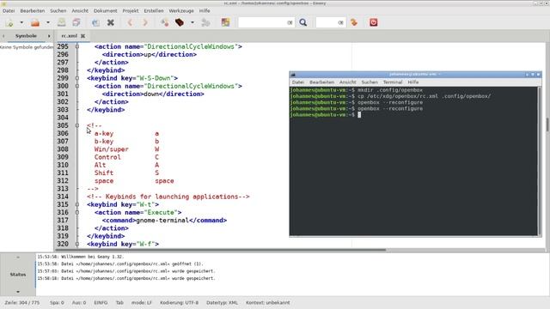Clear the toolbar search field
This screenshot has width=550, height=309.
click(x=290, y=23)
